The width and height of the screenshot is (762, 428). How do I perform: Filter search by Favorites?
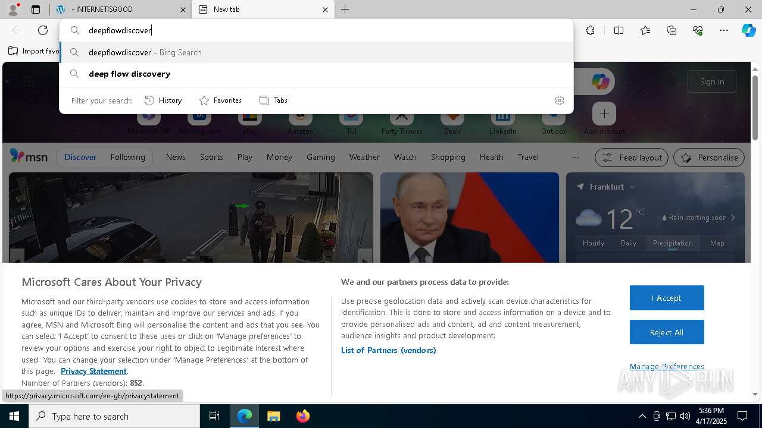tap(220, 100)
